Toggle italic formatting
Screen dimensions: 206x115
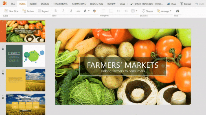(63, 11)
